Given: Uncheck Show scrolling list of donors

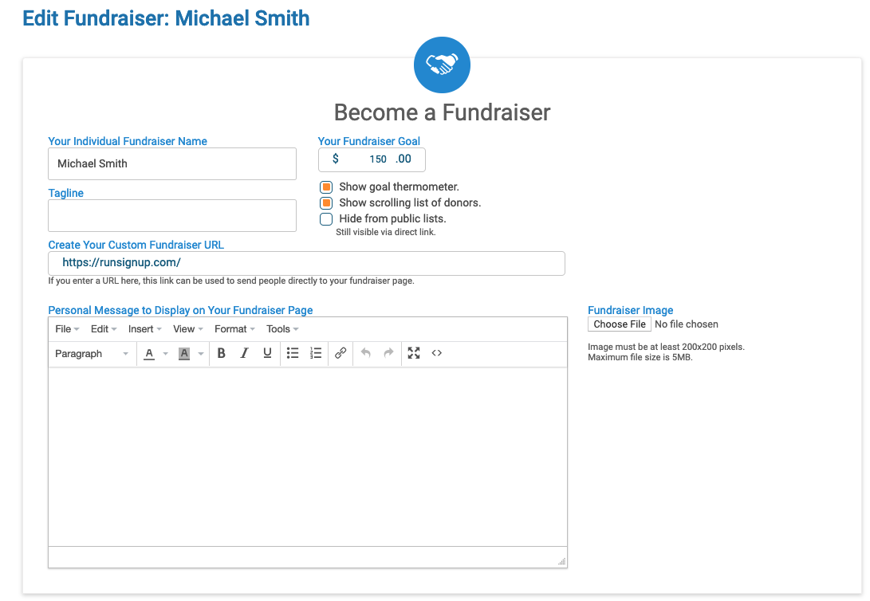Looking at the screenshot, I should [325, 202].
